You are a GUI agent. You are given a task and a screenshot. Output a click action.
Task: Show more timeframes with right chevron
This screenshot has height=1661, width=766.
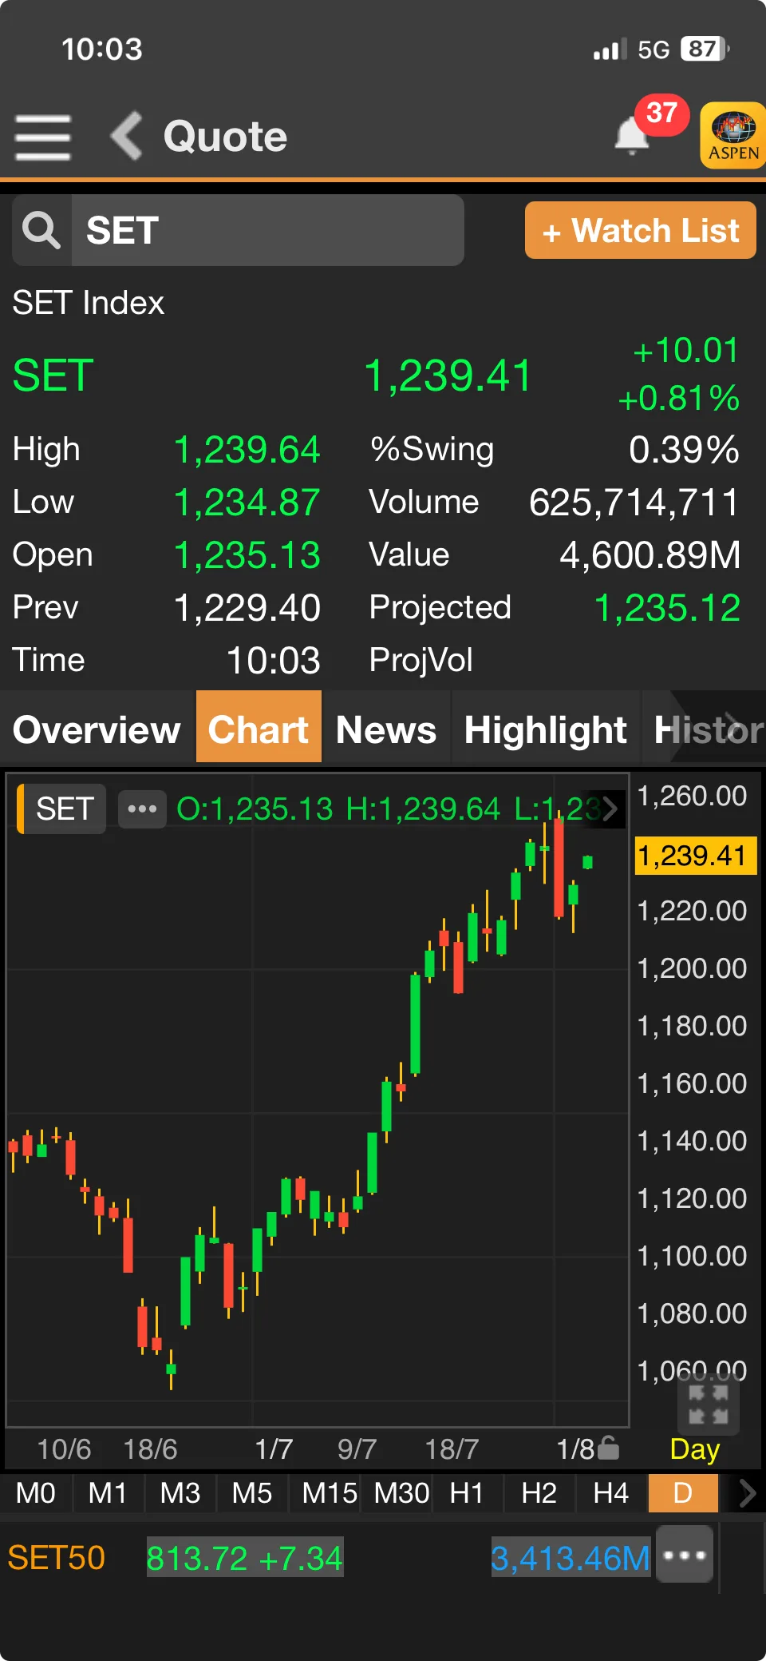(747, 1492)
